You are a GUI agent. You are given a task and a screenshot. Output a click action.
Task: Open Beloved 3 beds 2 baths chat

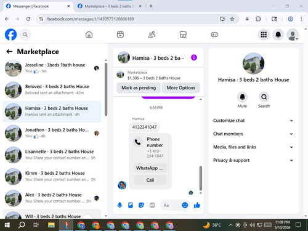(52, 90)
